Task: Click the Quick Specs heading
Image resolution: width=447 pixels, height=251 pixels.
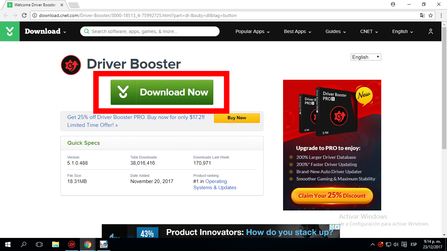Action: click(83, 143)
